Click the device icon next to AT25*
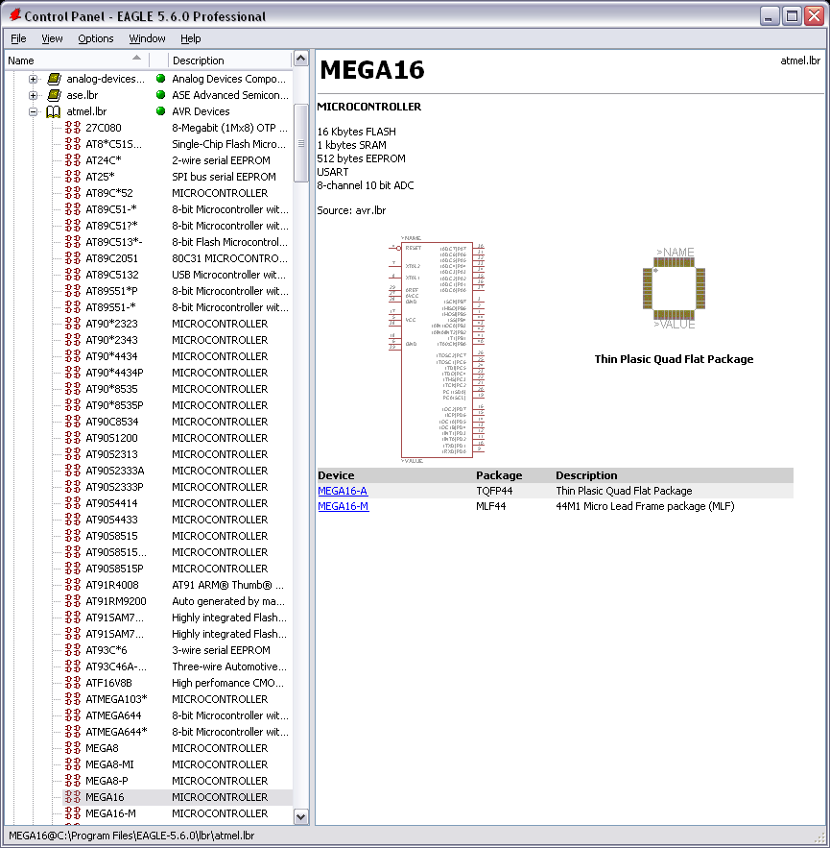Image resolution: width=830 pixels, height=848 pixels. tap(72, 177)
